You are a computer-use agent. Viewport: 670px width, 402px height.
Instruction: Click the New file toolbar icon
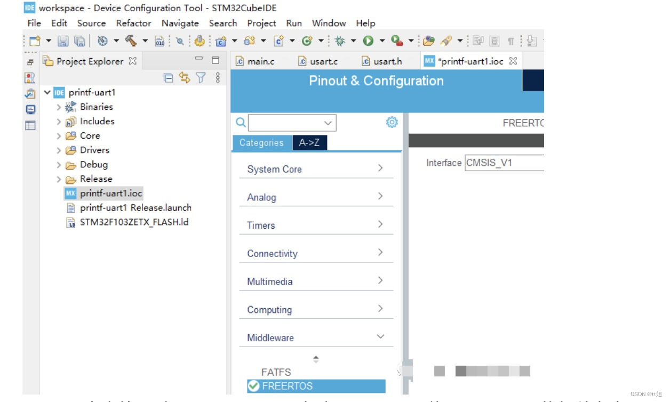(35, 41)
